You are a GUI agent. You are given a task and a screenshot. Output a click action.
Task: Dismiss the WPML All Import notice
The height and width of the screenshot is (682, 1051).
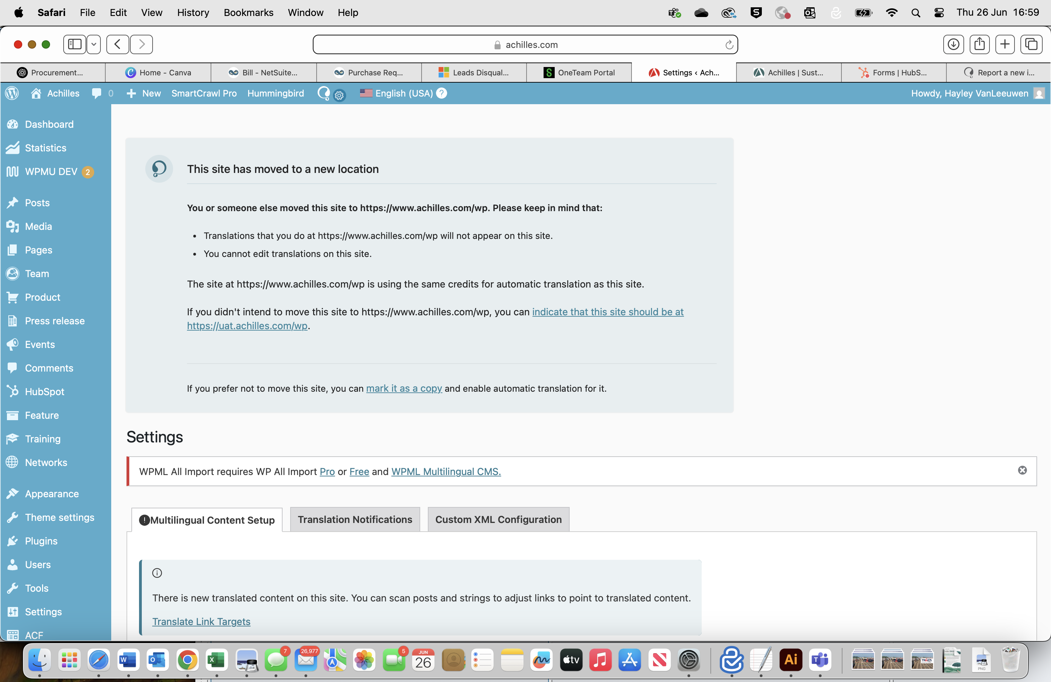coord(1022,470)
